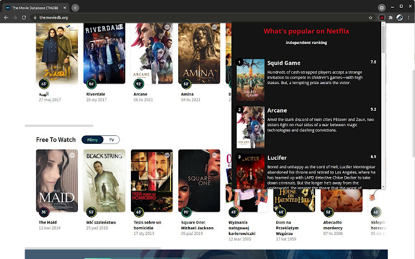
Task: Select the Filmy toggle option
Action: tap(92, 140)
